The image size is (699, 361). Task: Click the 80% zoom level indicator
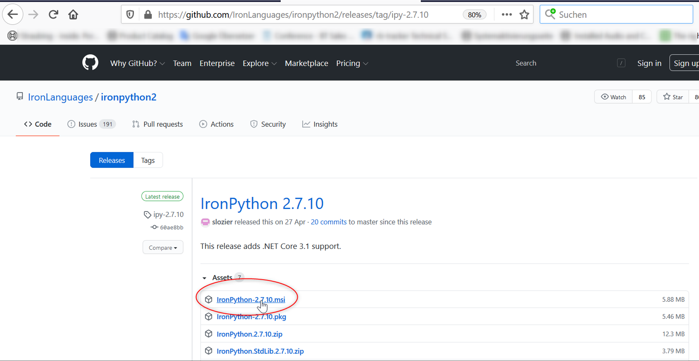tap(474, 15)
